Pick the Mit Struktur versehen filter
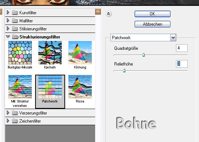 click(20, 87)
